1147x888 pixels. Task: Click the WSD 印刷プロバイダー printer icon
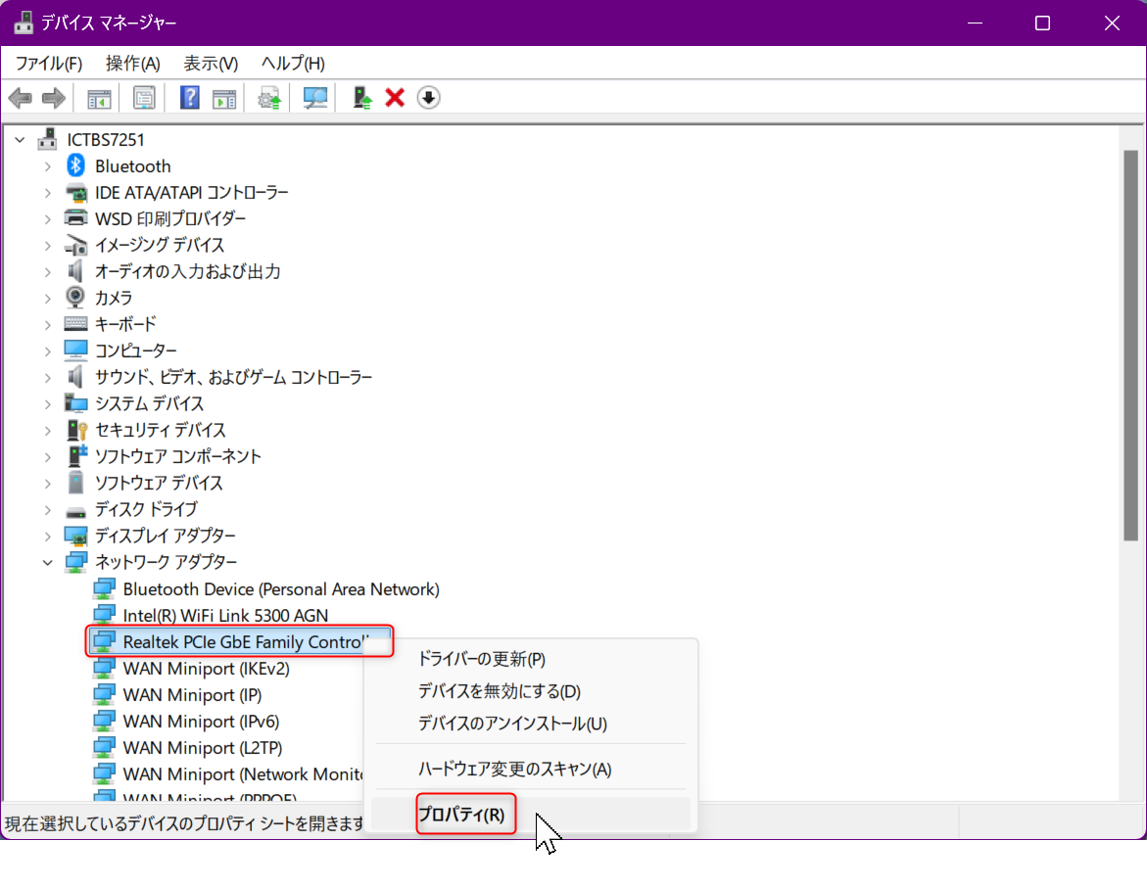point(76,218)
